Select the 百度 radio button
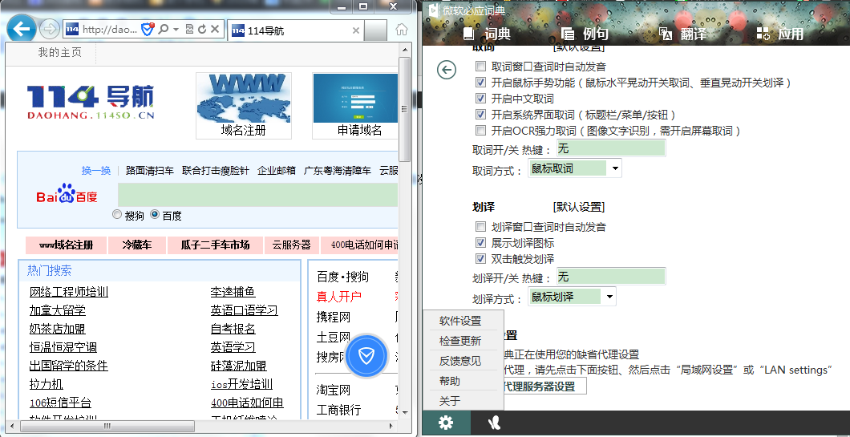This screenshot has width=850, height=437. point(155,215)
